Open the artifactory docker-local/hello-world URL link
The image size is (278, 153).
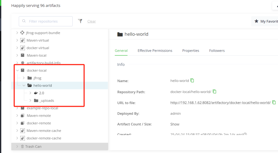pyautogui.click(x=220, y=103)
